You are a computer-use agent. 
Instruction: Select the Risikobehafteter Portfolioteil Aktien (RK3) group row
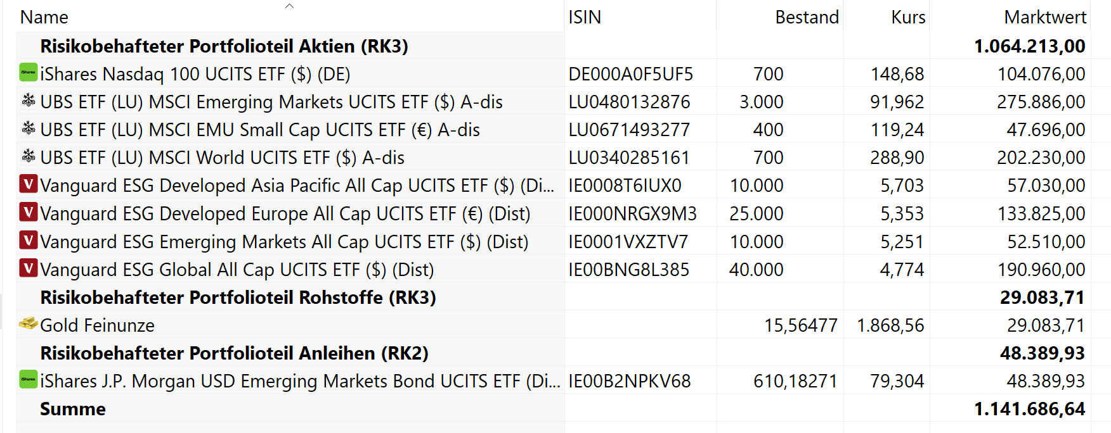[224, 46]
